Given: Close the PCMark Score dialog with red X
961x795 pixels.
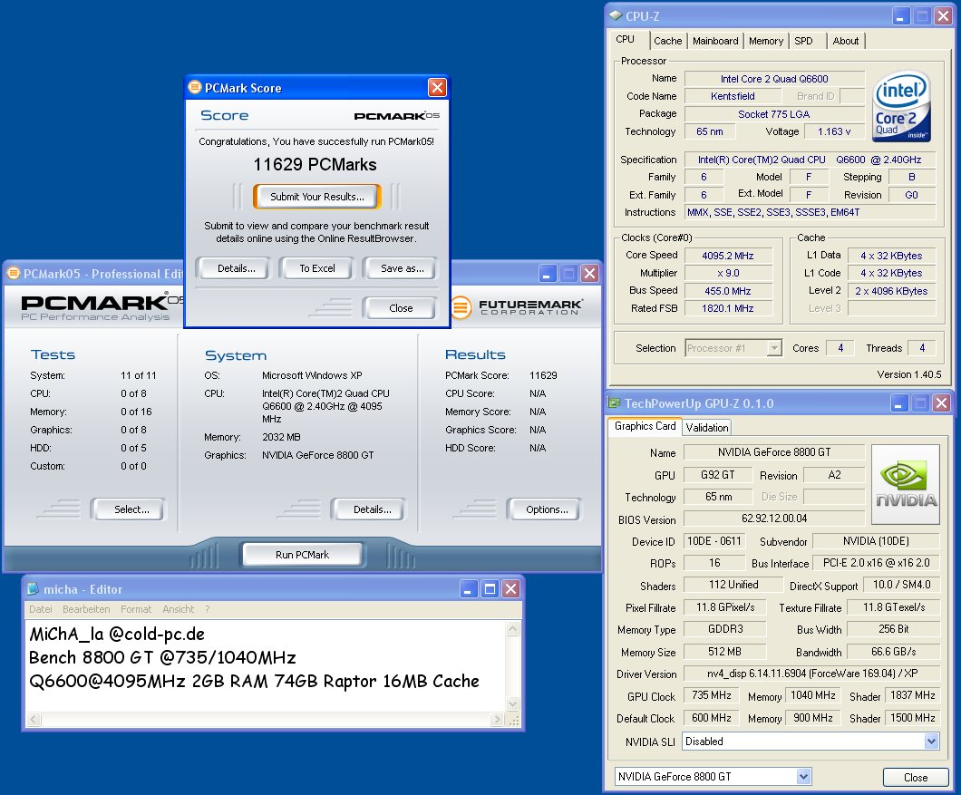Looking at the screenshot, I should tap(437, 88).
